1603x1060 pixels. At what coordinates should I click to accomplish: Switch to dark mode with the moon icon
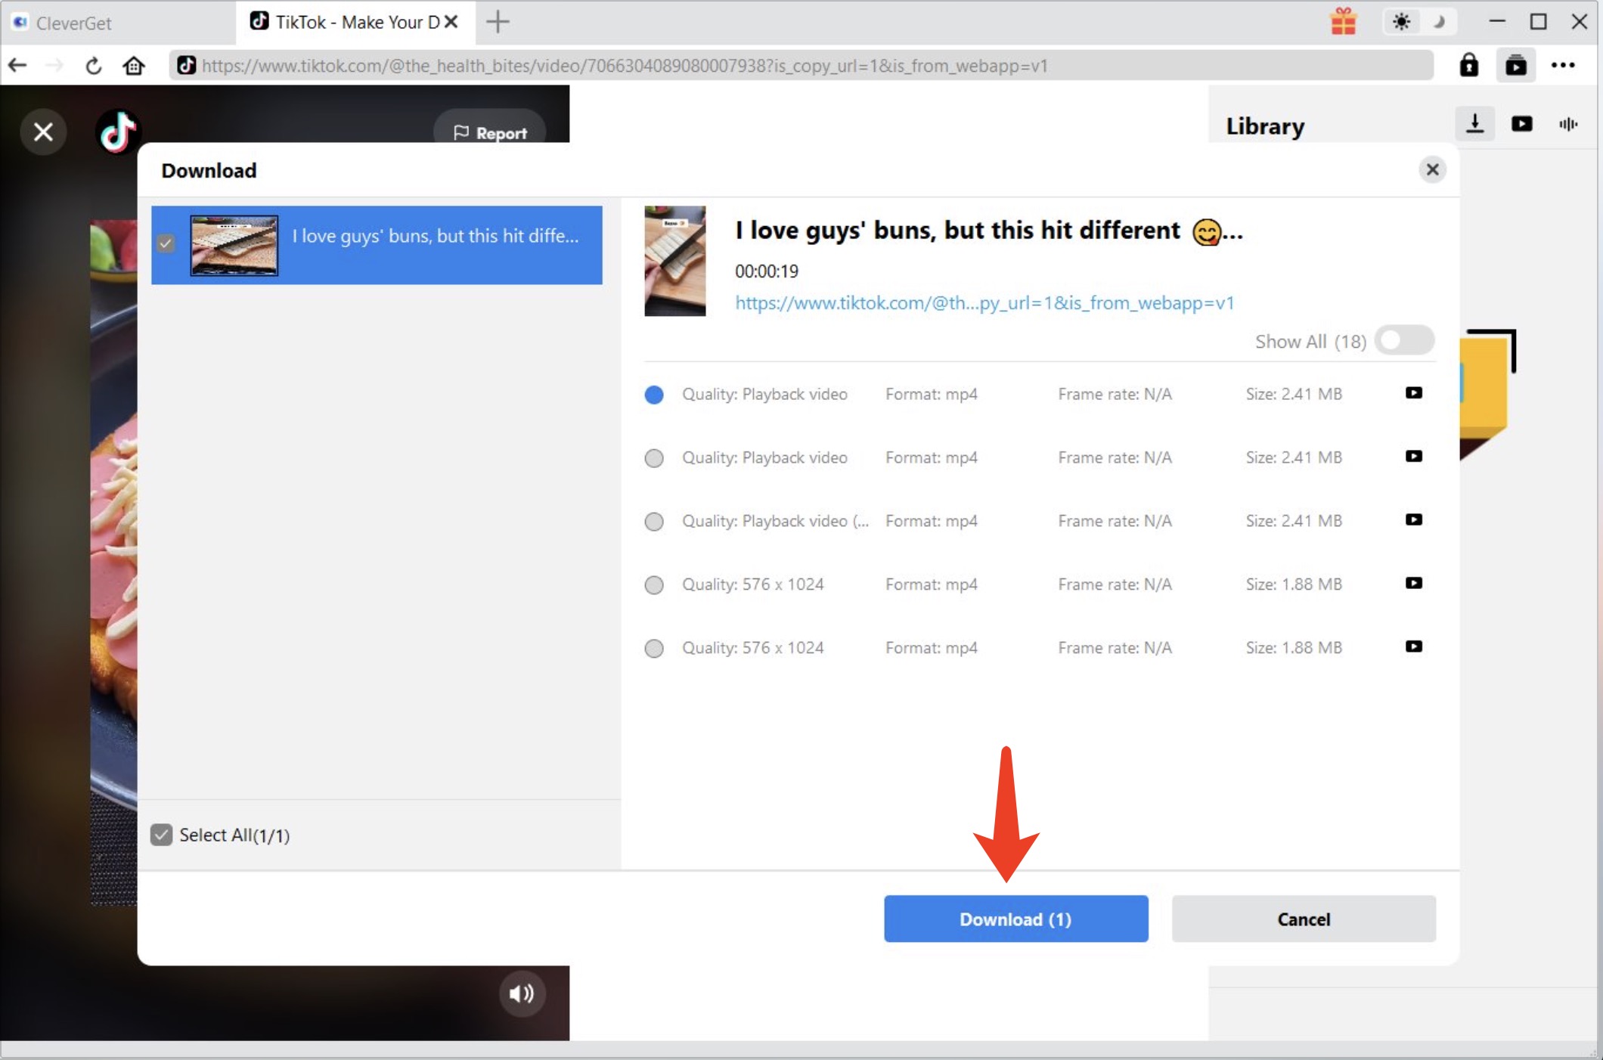coord(1440,21)
